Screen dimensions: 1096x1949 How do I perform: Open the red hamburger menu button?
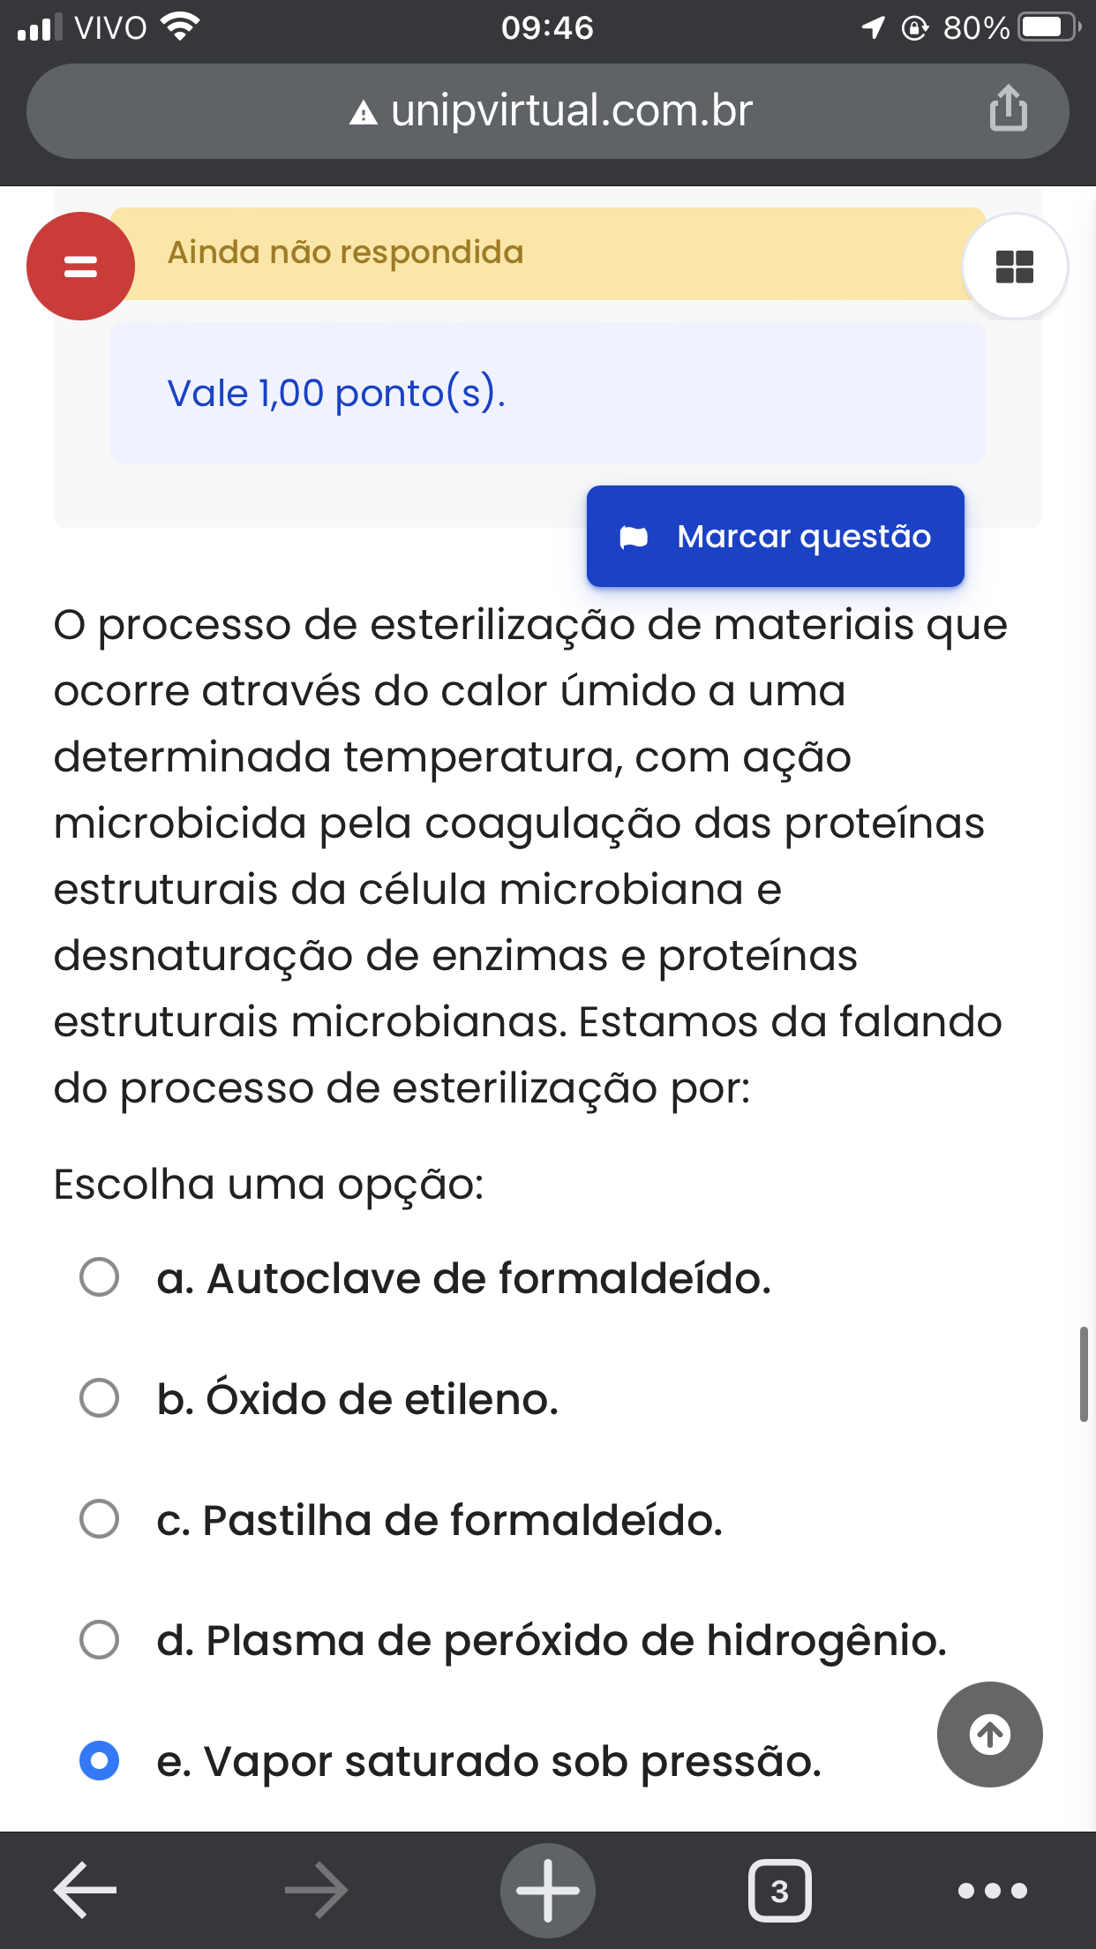pyautogui.click(x=80, y=266)
